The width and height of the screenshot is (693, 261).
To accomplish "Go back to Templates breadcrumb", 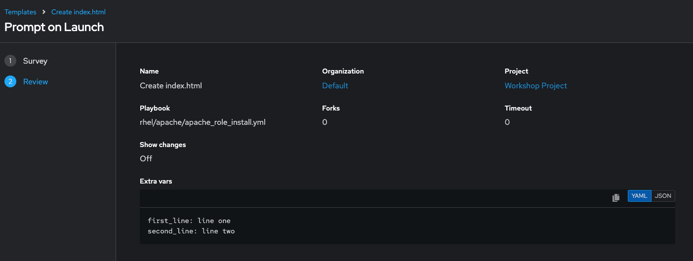I will [20, 12].
